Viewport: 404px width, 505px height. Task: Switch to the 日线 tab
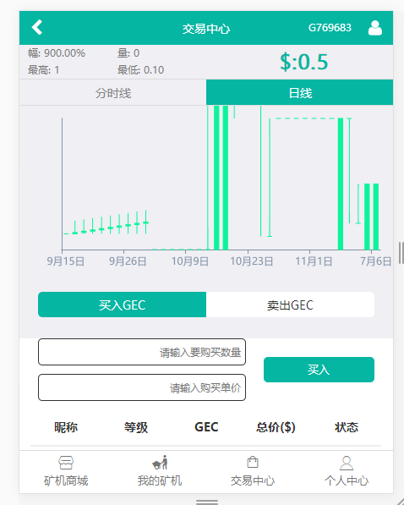(300, 92)
